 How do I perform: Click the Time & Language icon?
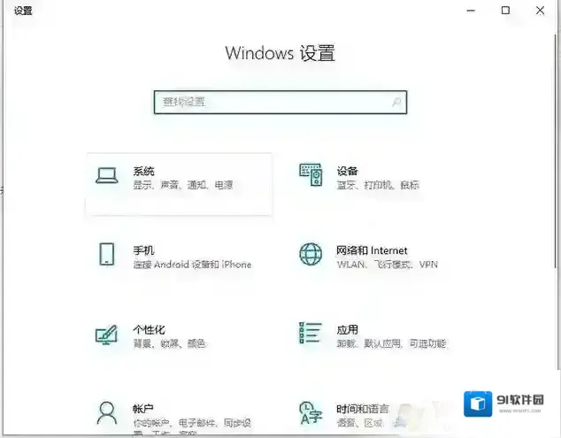click(311, 412)
